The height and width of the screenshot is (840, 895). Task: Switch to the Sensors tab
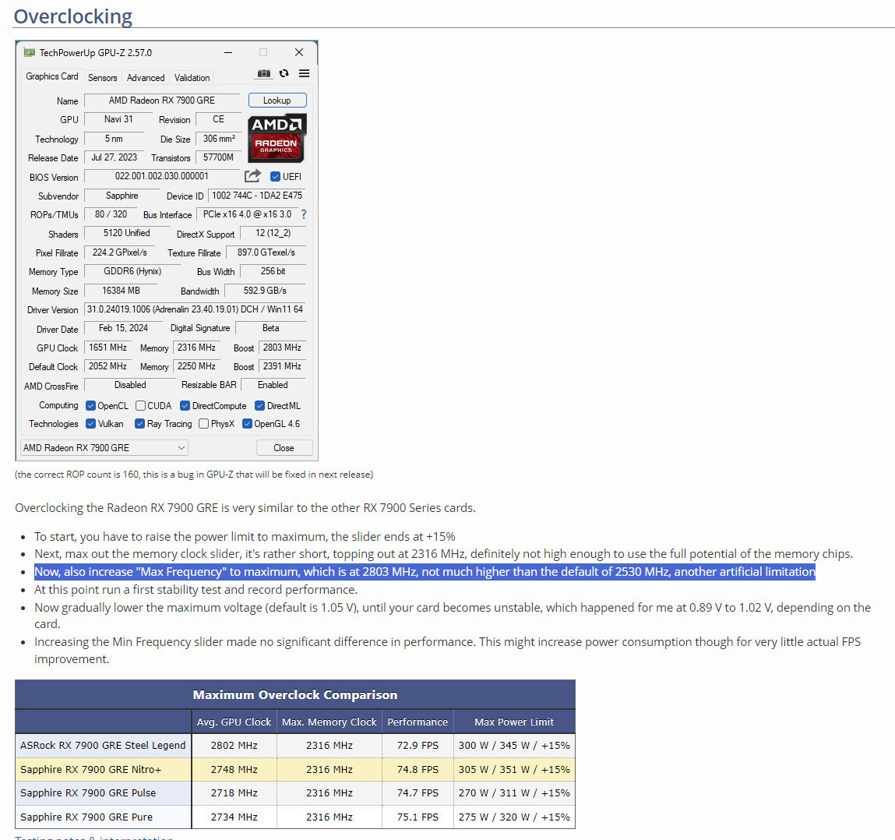click(x=102, y=78)
